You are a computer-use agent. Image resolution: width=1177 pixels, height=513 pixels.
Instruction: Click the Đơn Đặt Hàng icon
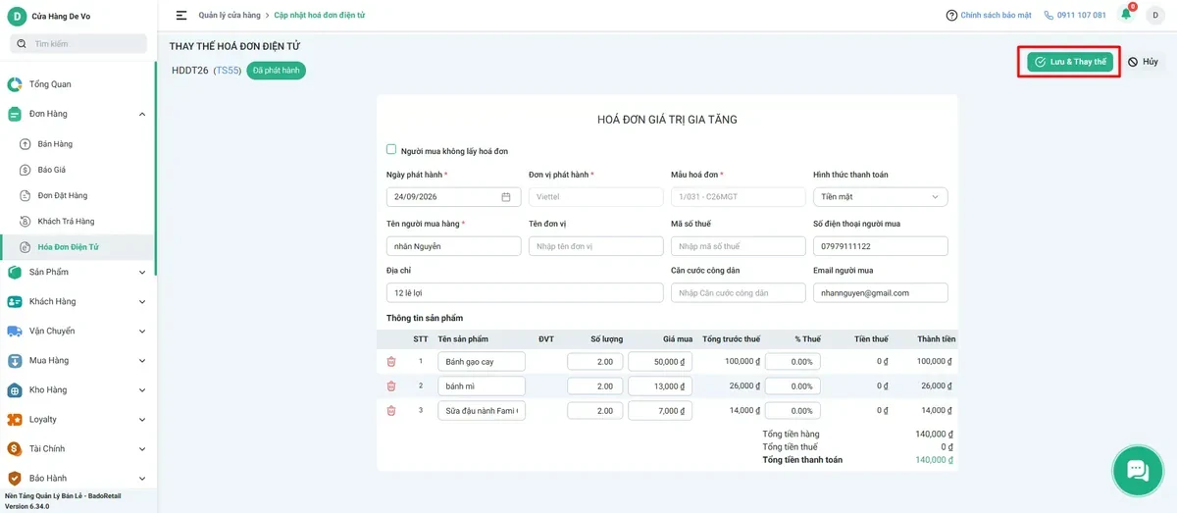pos(26,195)
